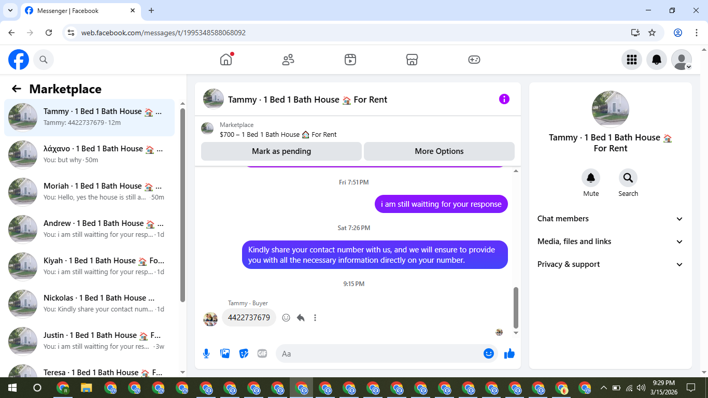Open more options for 4422737679 message

pos(315,318)
